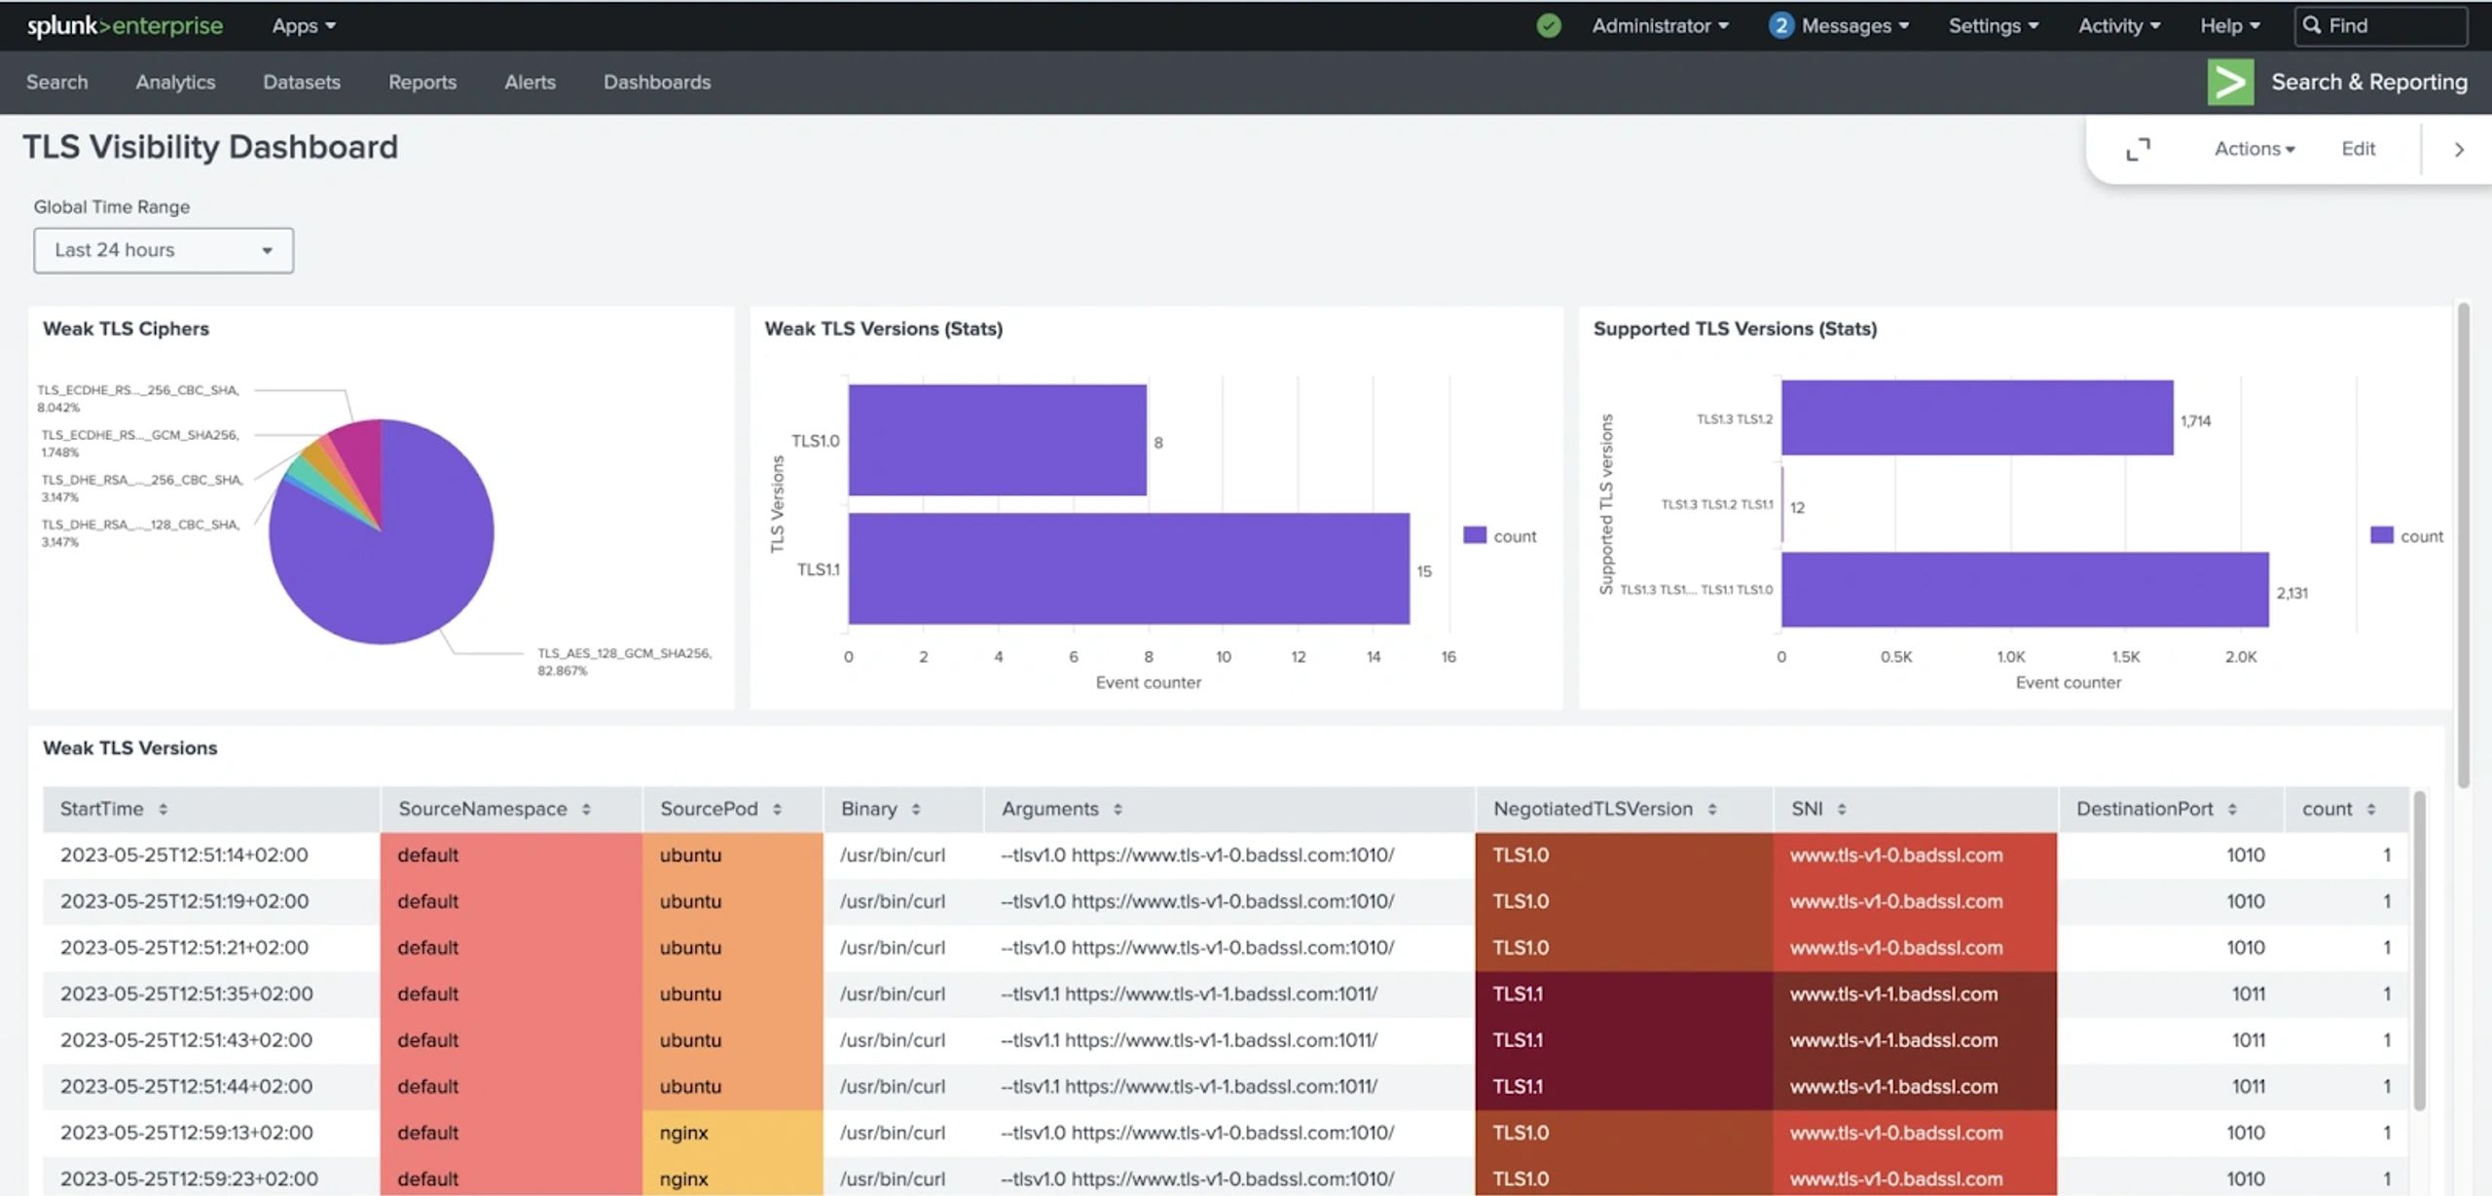Open the Settings menu
Viewport: 2492px width, 1196px height.
click(x=1993, y=26)
